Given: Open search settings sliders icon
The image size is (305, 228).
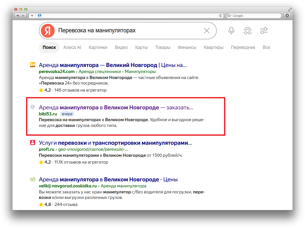Looking at the screenshot, I should (264, 31).
